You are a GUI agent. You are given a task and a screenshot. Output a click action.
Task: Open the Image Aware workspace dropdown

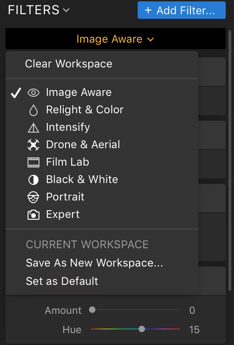(x=116, y=39)
